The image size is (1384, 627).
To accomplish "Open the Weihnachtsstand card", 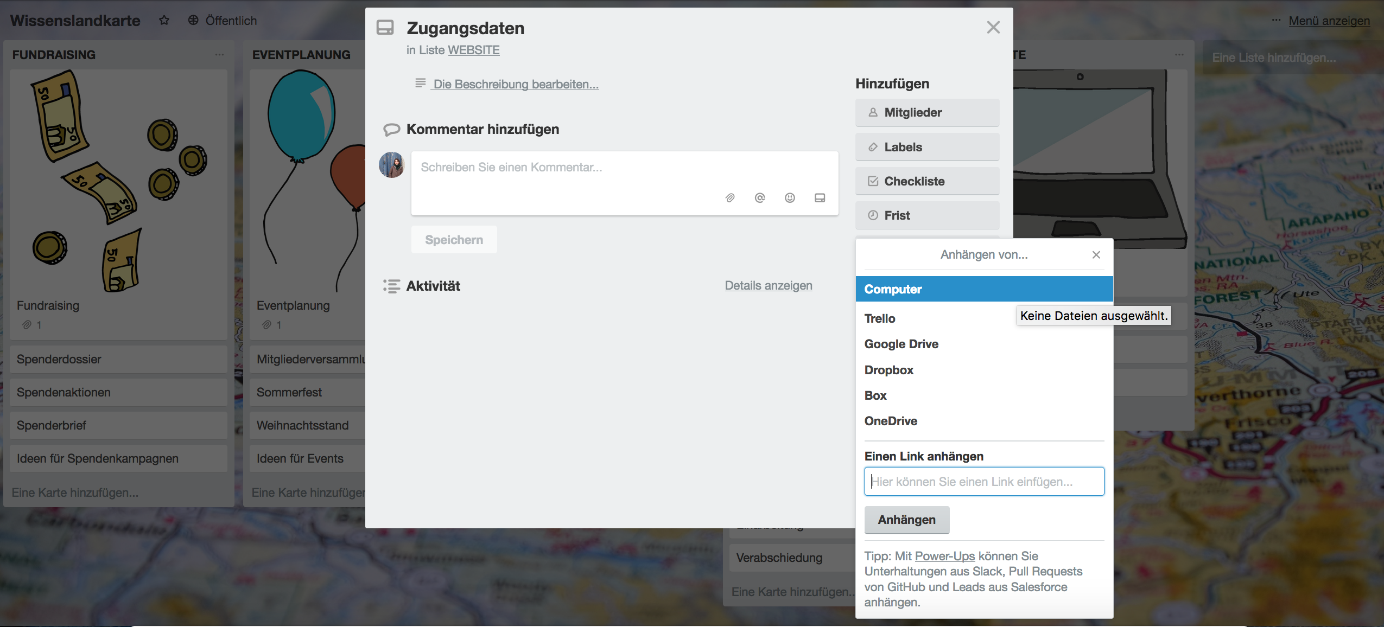I will pos(307,425).
